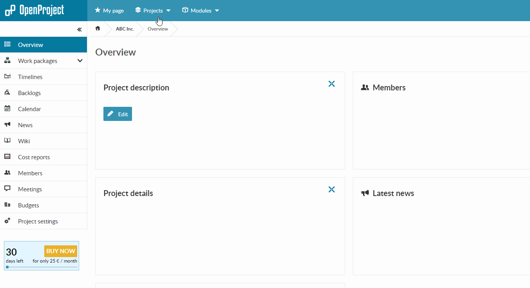Open the Wiki module

(24, 141)
